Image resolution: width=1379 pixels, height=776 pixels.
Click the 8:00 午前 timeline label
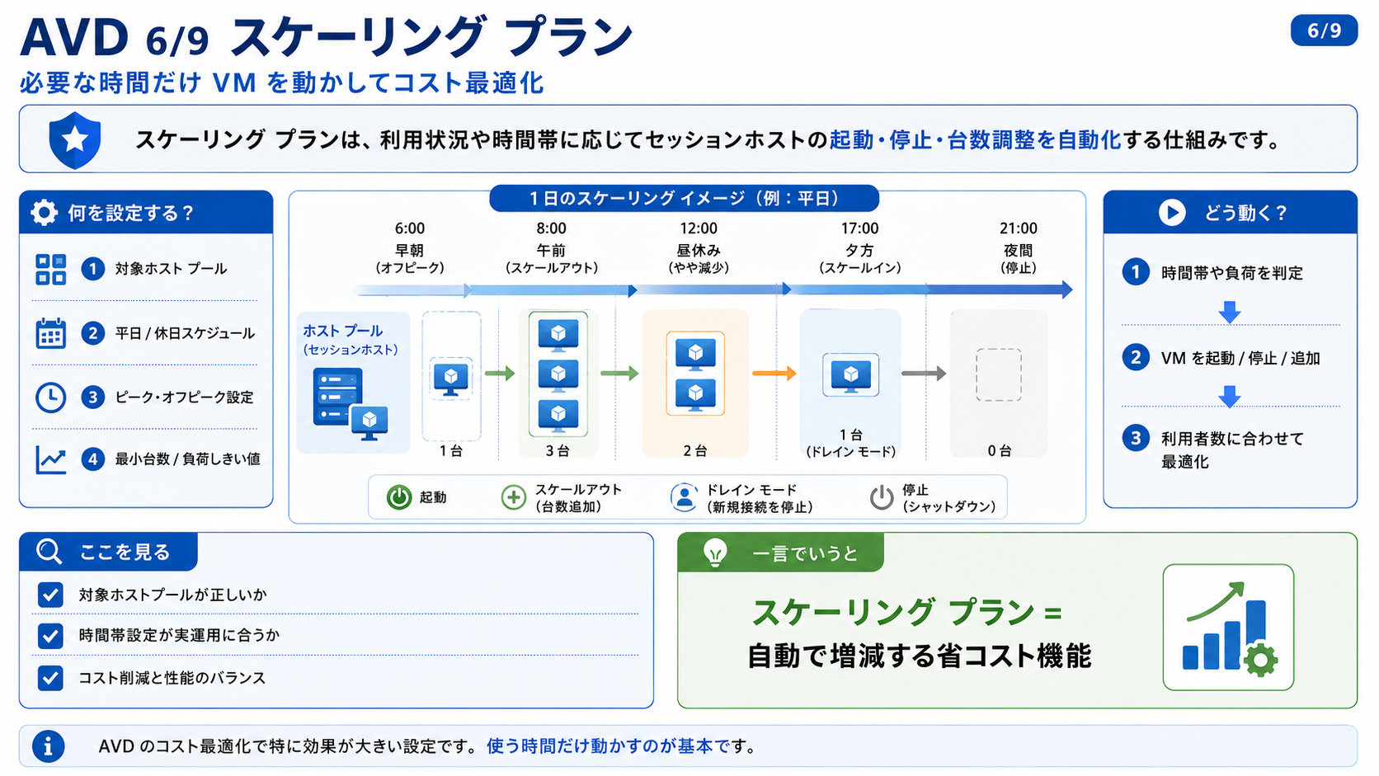(552, 247)
